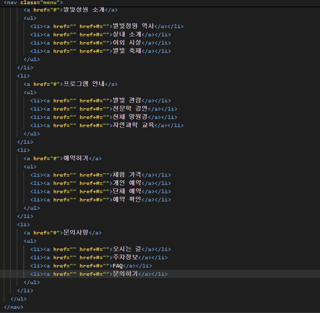The image size is (320, 313).
Task: Click the 천체 망원경 list item text
Action: pos(130,117)
